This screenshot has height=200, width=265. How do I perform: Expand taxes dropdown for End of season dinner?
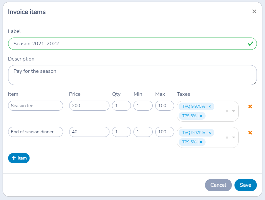233,137
